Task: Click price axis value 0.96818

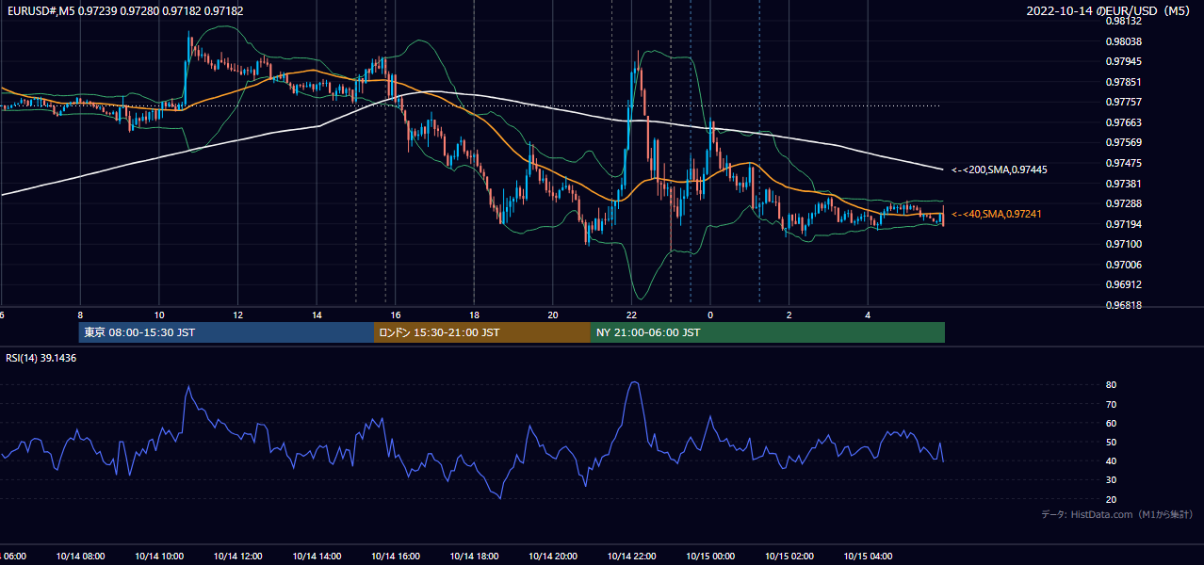Action: pyautogui.click(x=1123, y=305)
